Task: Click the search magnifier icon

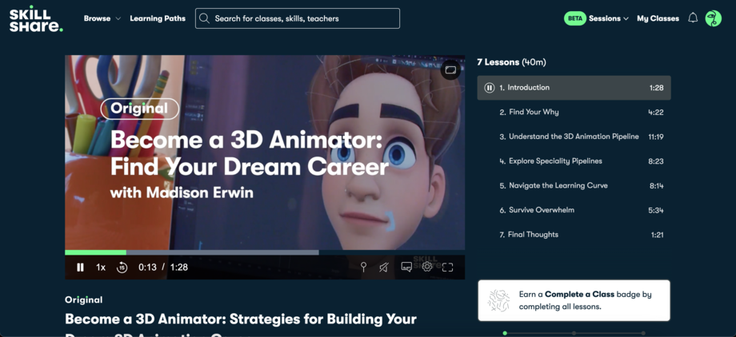Action: (204, 18)
